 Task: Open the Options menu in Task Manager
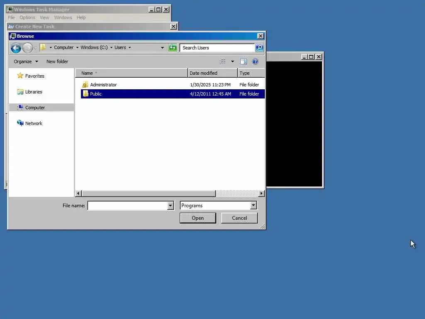[x=27, y=17]
